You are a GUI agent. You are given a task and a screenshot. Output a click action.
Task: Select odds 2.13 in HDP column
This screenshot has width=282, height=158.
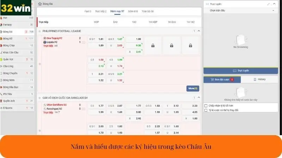[96, 66]
